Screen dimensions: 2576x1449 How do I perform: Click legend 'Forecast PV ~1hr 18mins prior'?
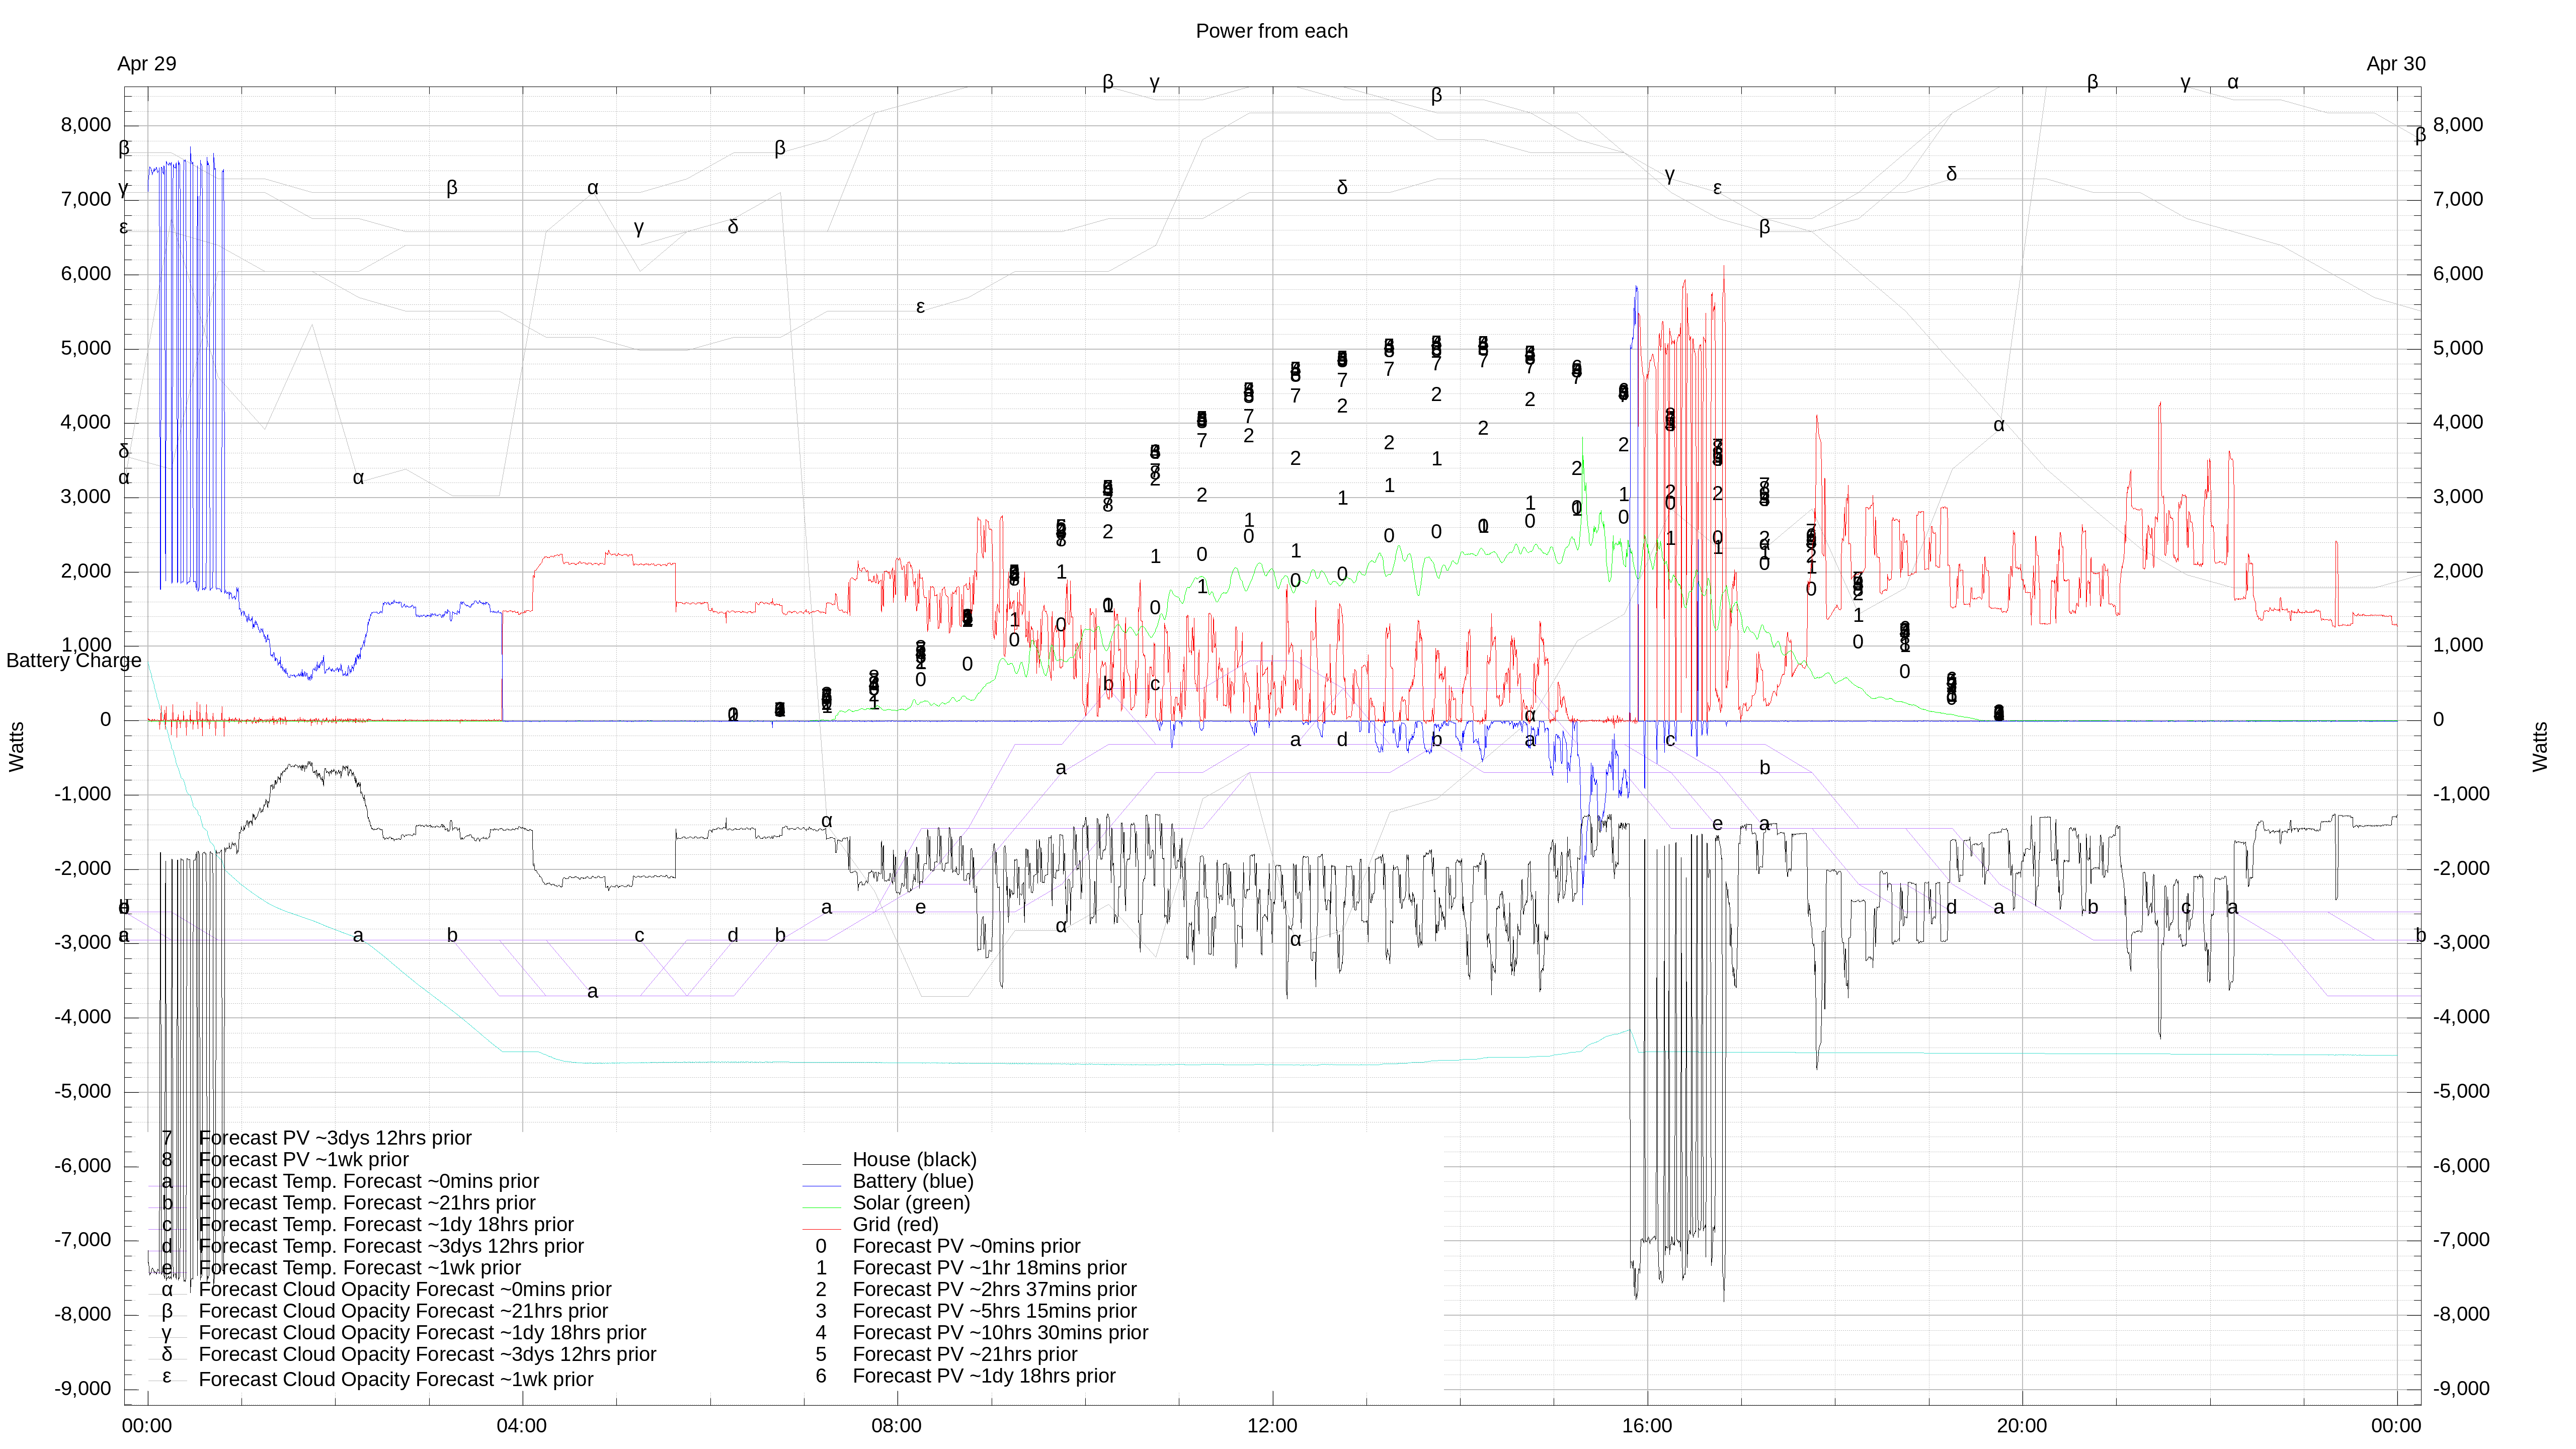coord(989,1268)
